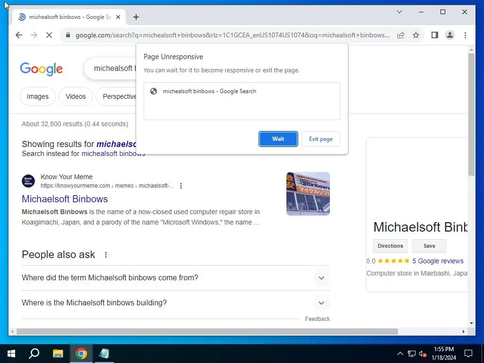This screenshot has width=484, height=363.
Task: Open a new tab with plus button
Action: (x=136, y=17)
